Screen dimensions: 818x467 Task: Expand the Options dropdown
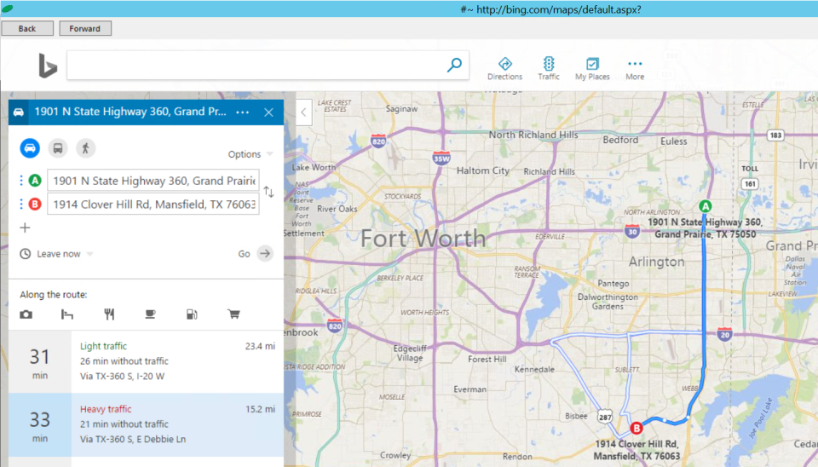251,154
